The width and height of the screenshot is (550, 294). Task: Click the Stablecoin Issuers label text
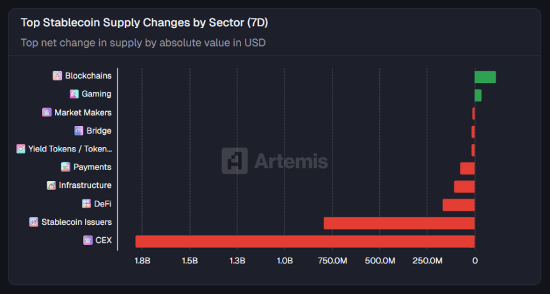(x=77, y=222)
